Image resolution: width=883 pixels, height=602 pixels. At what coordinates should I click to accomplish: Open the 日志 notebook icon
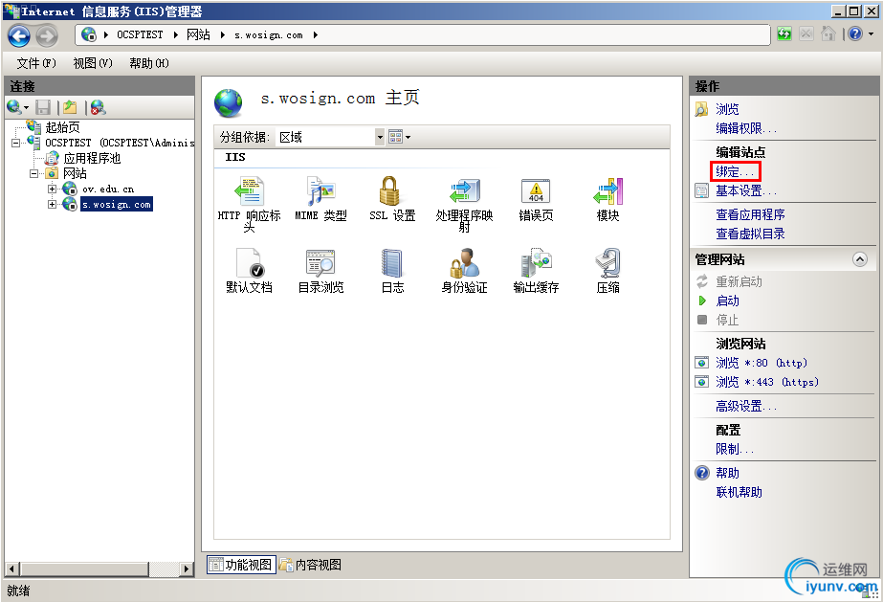(x=392, y=263)
